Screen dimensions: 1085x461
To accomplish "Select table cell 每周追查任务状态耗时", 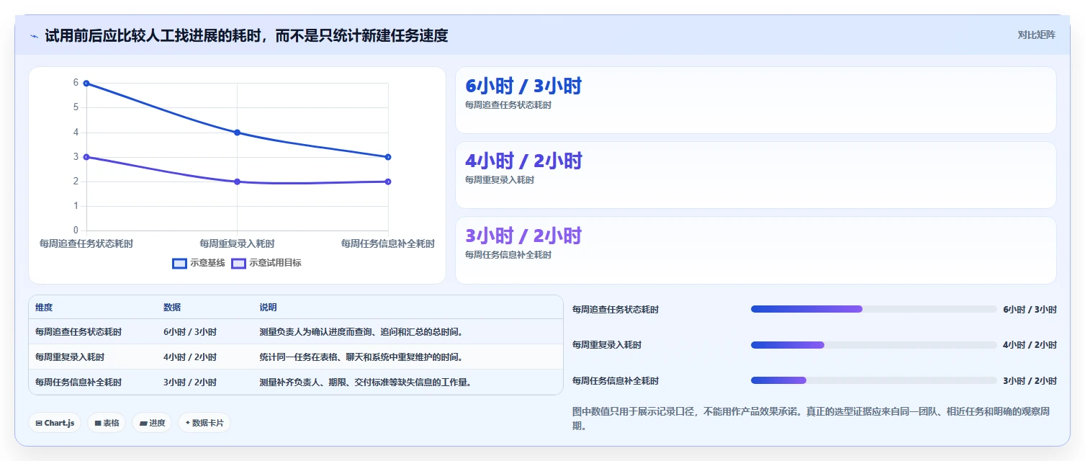I will (x=78, y=332).
